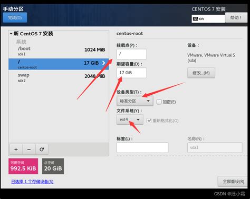Click the 全部重设(R) reset all button
The image size is (250, 199).
[233, 182]
